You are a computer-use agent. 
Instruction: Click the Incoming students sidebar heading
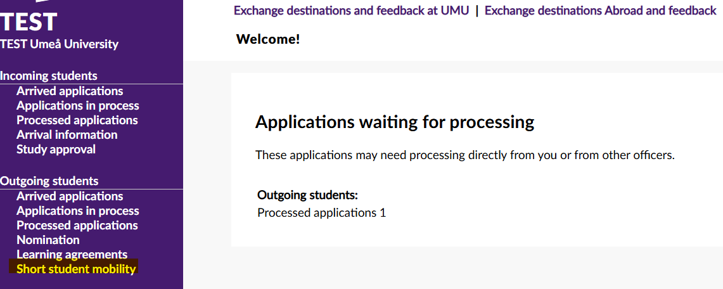pos(48,75)
